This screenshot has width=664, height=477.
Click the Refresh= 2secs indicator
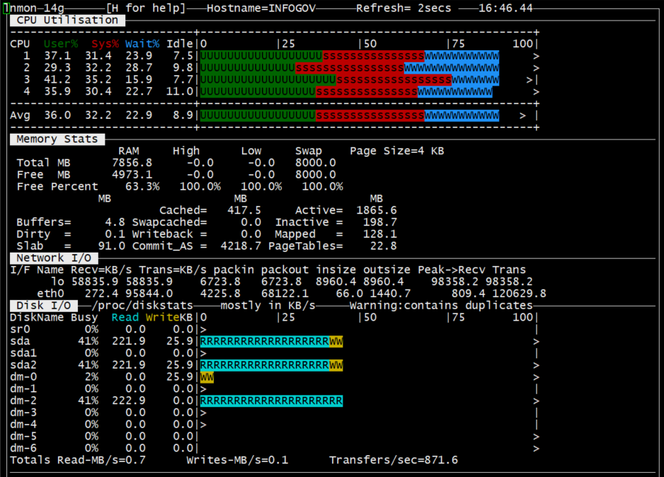[403, 8]
